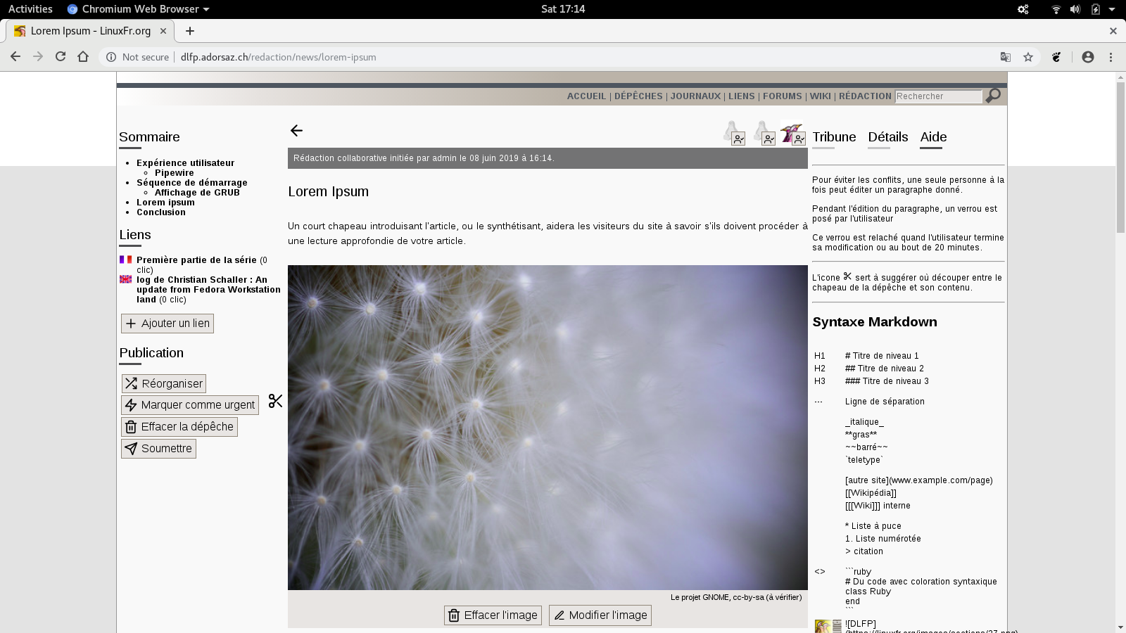Close the Lorem Ipsum browser tab

pos(163,31)
